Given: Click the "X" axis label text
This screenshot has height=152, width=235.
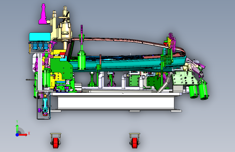Looking at the screenshot, I should [x=29, y=133].
